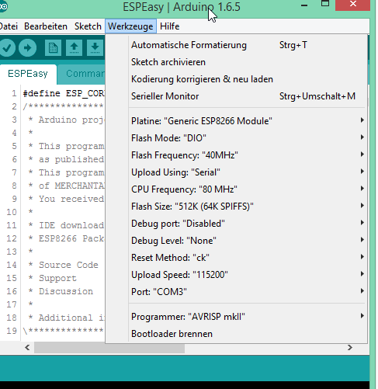
Task: Expand the Flash Size 512K submenu
Action: pos(236,207)
